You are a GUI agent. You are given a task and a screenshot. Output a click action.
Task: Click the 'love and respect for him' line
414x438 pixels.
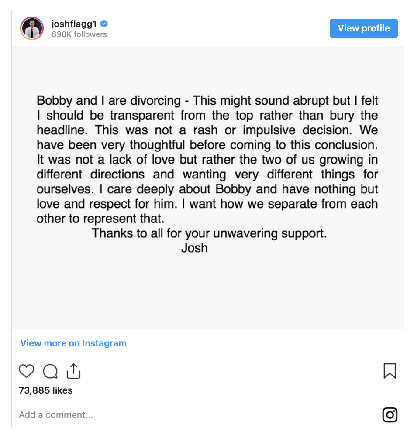tap(207, 204)
